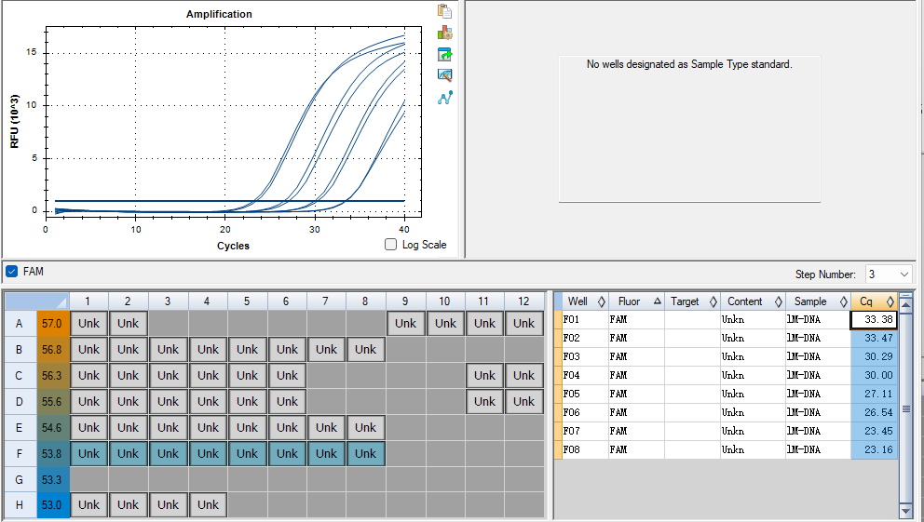Export the amplification chart icon
Viewport: 924px width, 522px height.
445,55
